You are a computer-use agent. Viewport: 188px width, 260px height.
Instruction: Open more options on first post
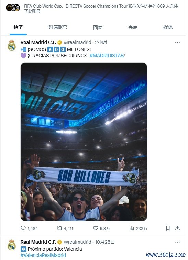177,43
